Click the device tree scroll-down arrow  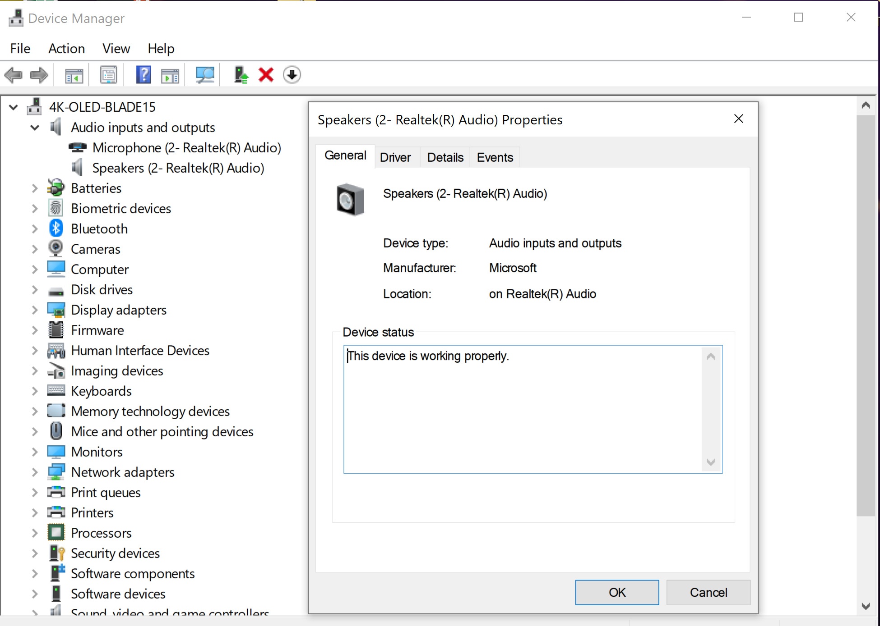coord(866,606)
